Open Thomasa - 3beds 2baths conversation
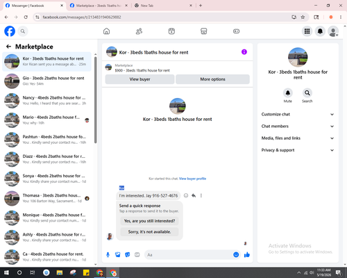Image resolution: width=347 pixels, height=278 pixels. pyautogui.click(x=46, y=198)
